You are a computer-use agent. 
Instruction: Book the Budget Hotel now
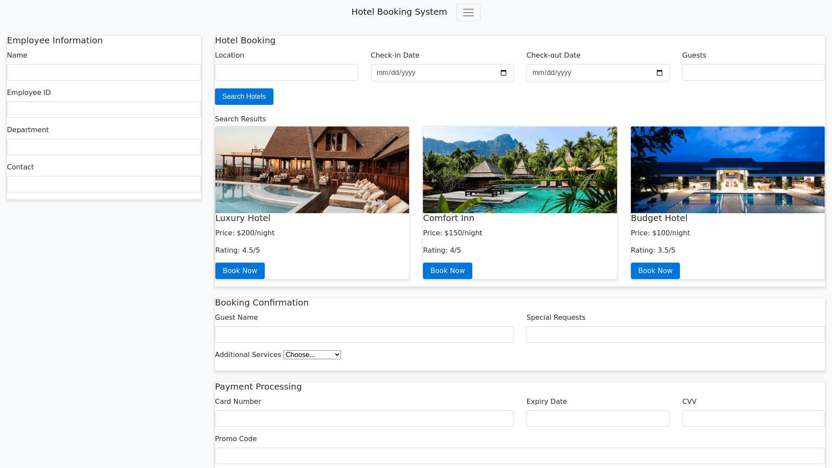[x=655, y=271]
